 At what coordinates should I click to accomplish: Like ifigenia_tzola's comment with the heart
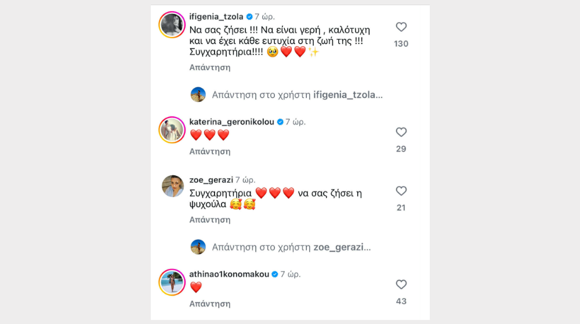coord(401,27)
